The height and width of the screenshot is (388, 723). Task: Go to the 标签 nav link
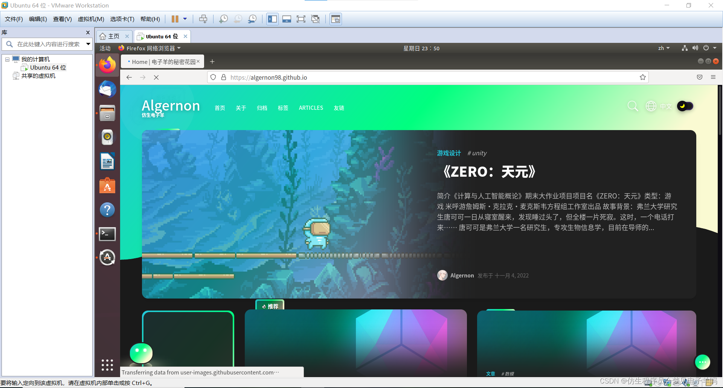[x=283, y=108]
